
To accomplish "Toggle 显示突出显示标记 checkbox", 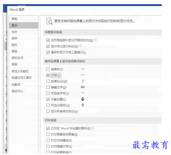I will (x=48, y=46).
